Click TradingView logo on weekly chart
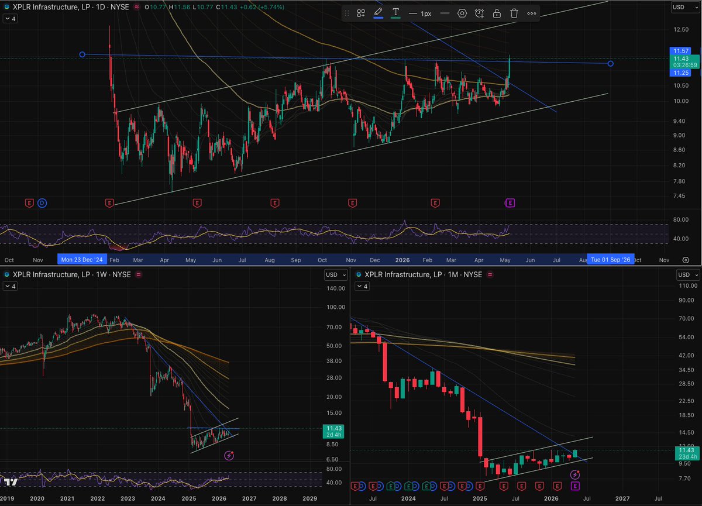The image size is (702, 506). (11, 481)
